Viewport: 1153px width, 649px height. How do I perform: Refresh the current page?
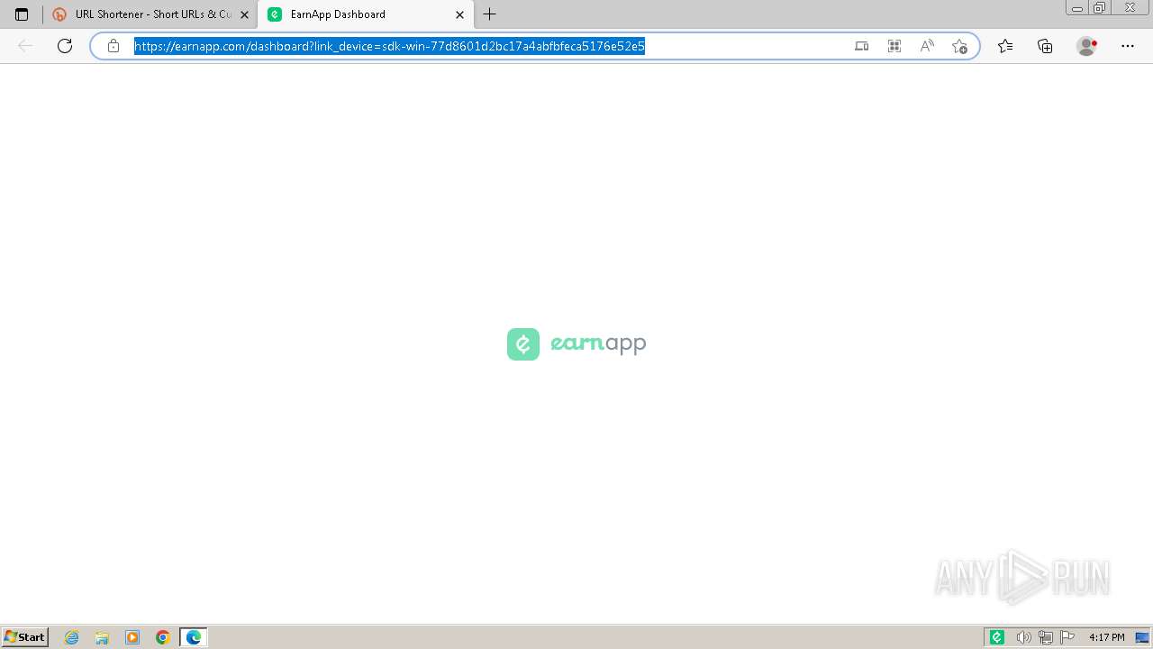64,46
